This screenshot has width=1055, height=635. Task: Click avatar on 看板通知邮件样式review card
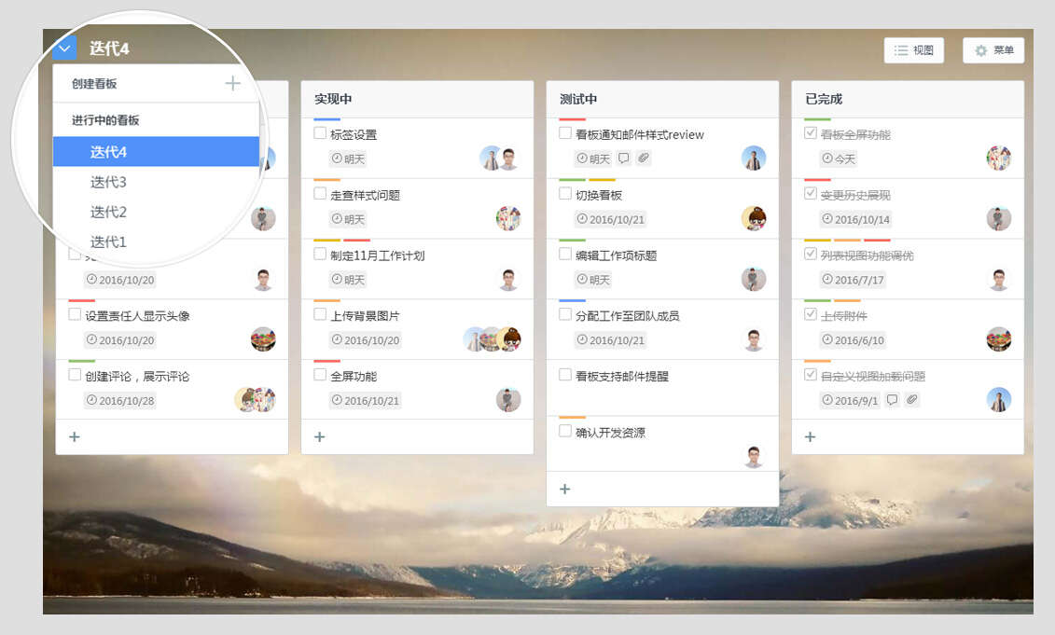(x=754, y=159)
